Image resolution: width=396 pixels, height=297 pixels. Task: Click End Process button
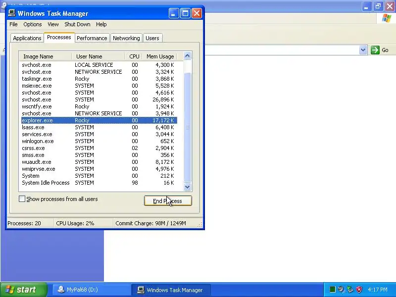pyautogui.click(x=168, y=201)
